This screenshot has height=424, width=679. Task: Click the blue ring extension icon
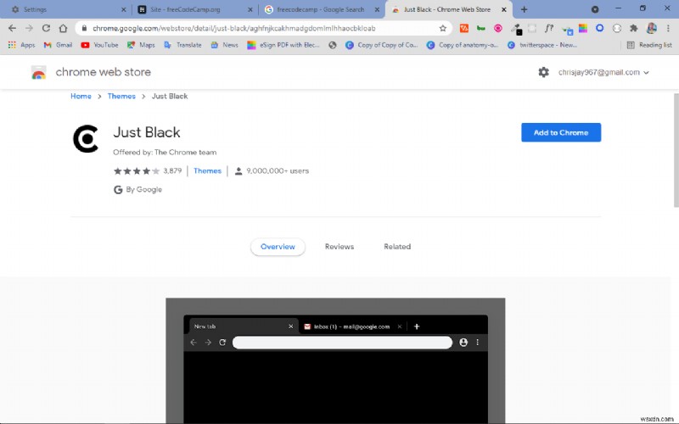[x=600, y=28]
